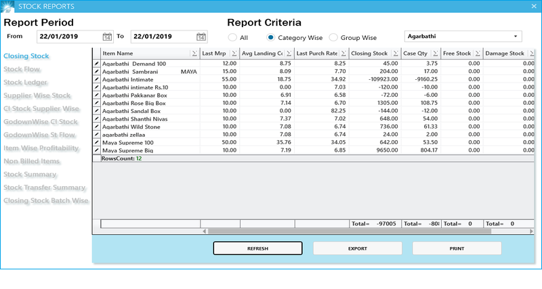Click the EXPORT button
The width and height of the screenshot is (542, 289).
coord(358,248)
